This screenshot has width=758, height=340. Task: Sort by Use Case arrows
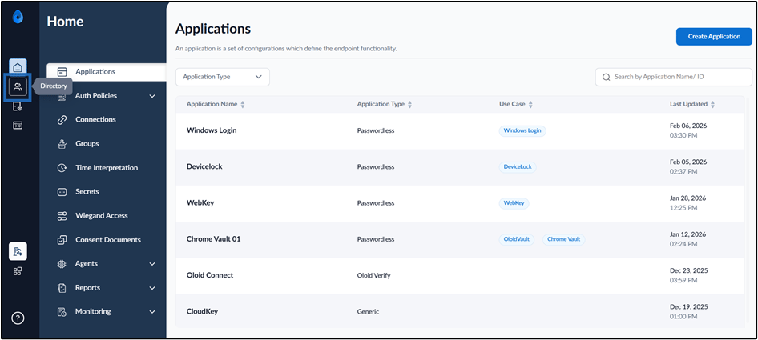click(530, 104)
